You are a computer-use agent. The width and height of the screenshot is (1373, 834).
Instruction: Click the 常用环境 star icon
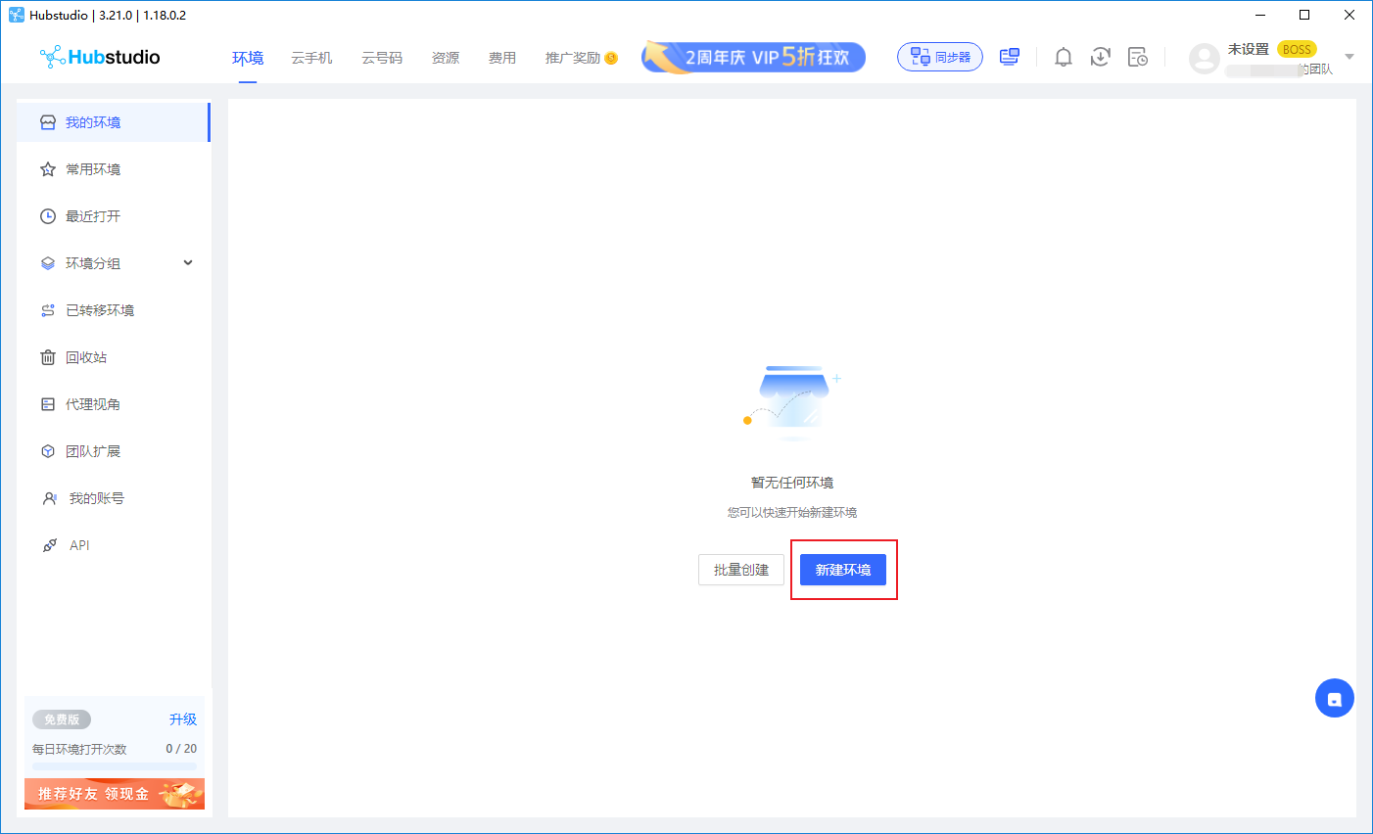coord(48,168)
